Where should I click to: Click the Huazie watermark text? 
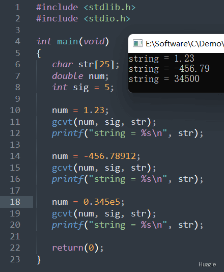tap(207, 264)
